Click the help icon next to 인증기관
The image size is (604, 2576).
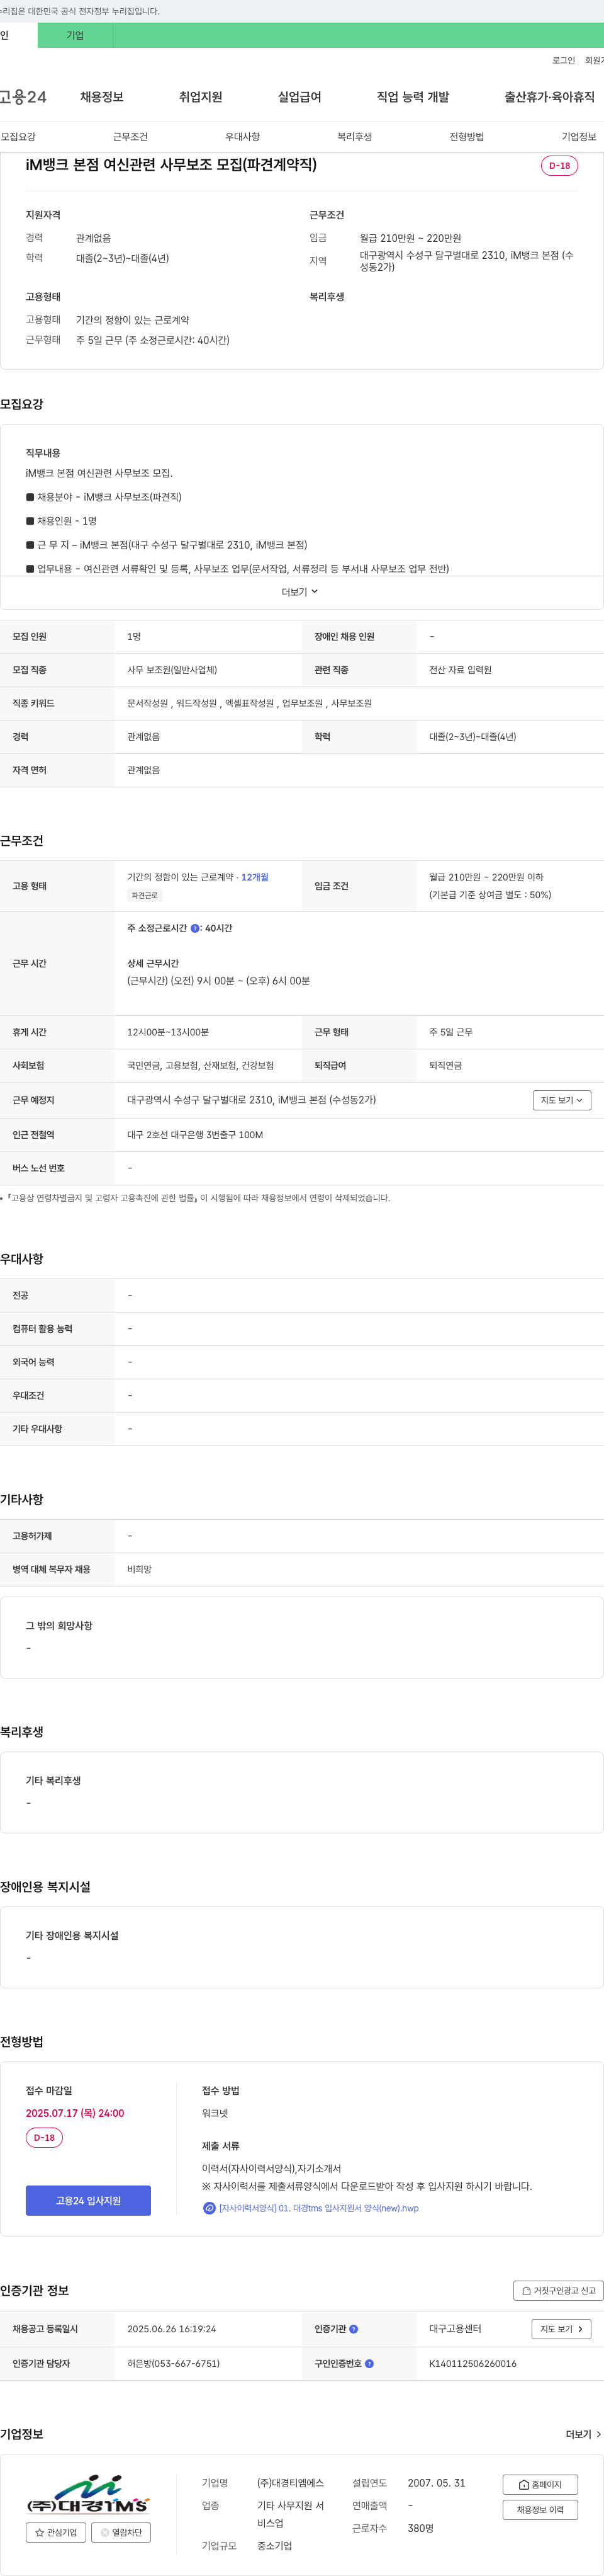pos(354,2329)
